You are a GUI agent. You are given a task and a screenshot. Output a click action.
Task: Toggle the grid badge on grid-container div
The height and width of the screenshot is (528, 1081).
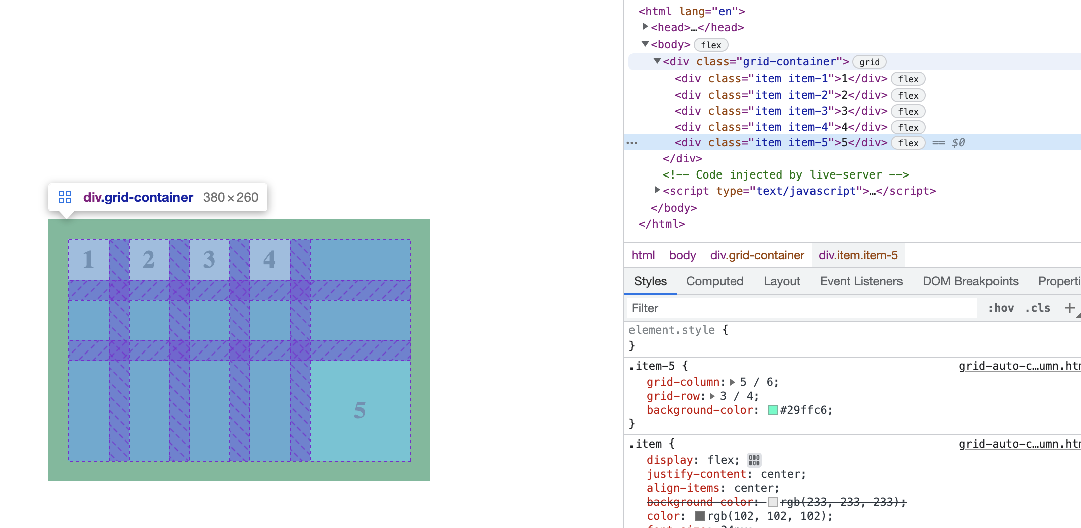click(x=869, y=62)
